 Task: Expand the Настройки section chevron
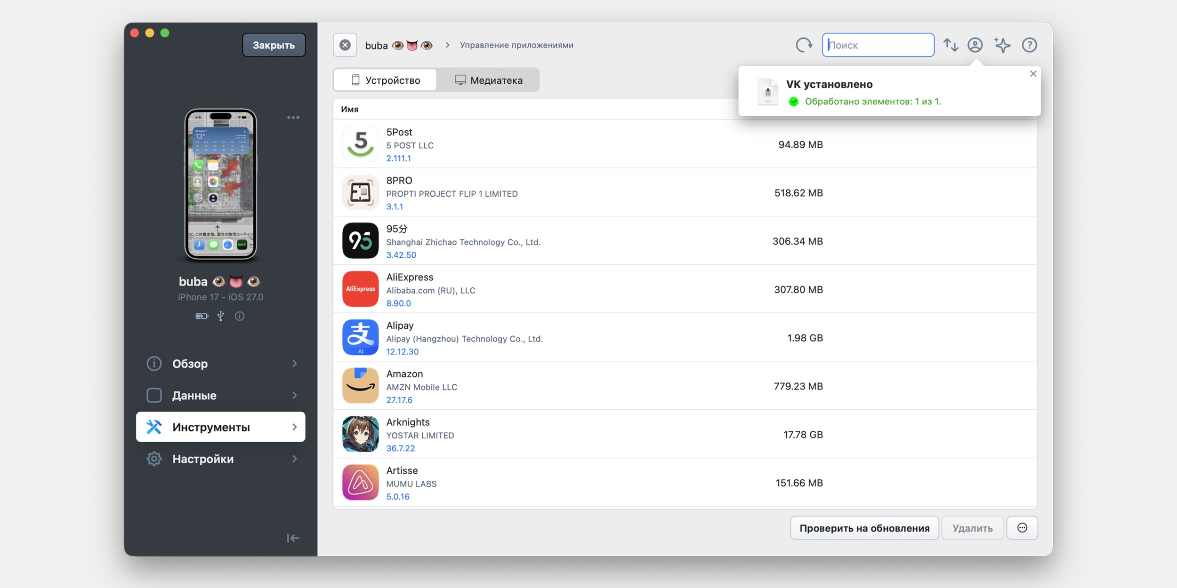coord(295,459)
